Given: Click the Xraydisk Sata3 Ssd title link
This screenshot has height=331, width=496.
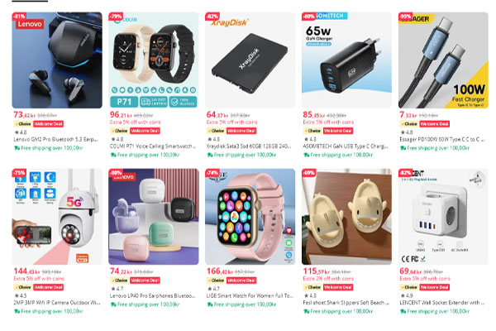Looking at the screenshot, I should click(250, 146).
